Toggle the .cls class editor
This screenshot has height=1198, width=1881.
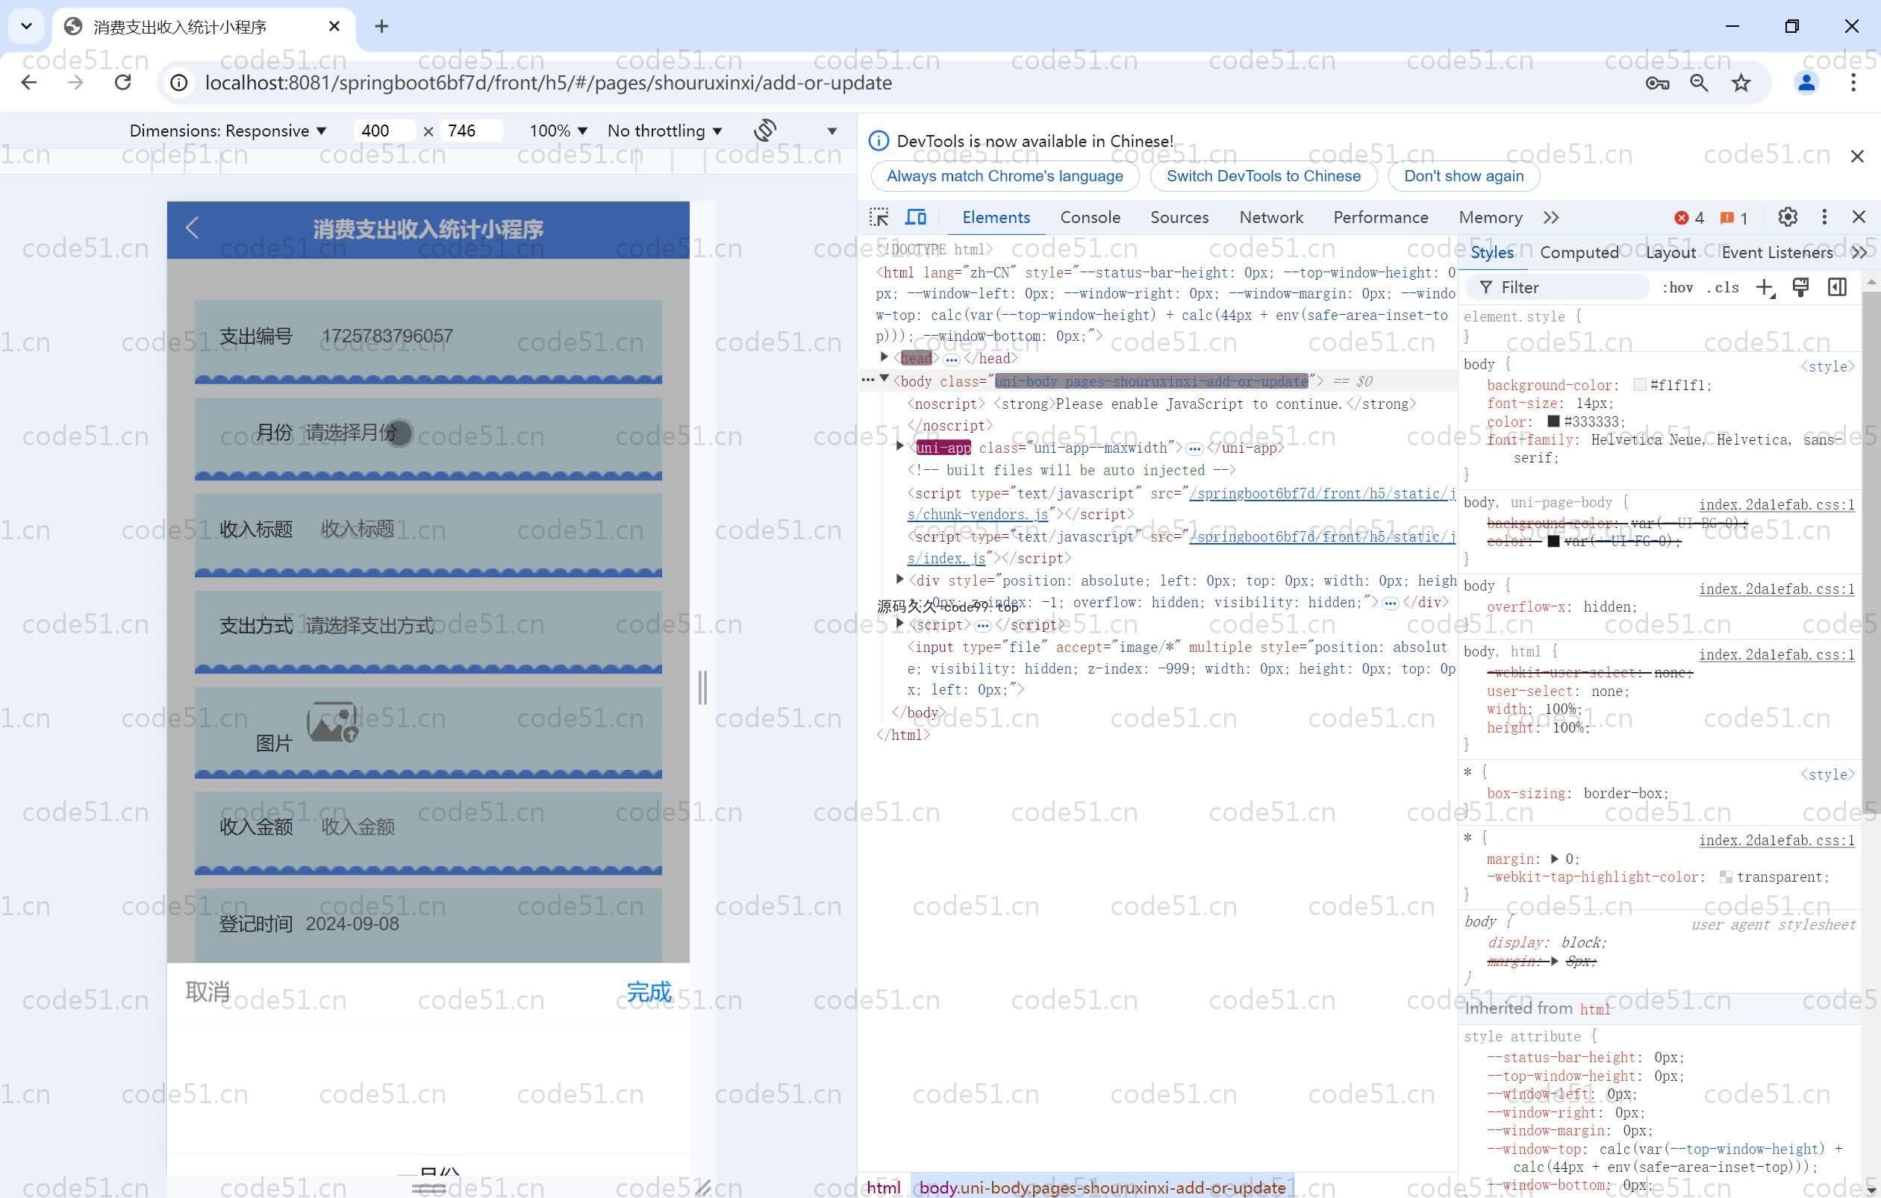click(1723, 287)
